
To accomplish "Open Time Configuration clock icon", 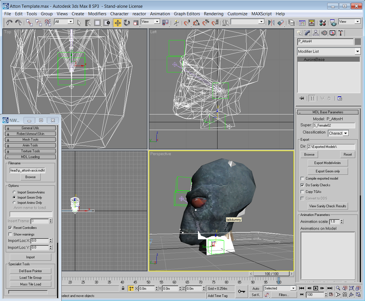I will pyautogui.click(x=331, y=295).
